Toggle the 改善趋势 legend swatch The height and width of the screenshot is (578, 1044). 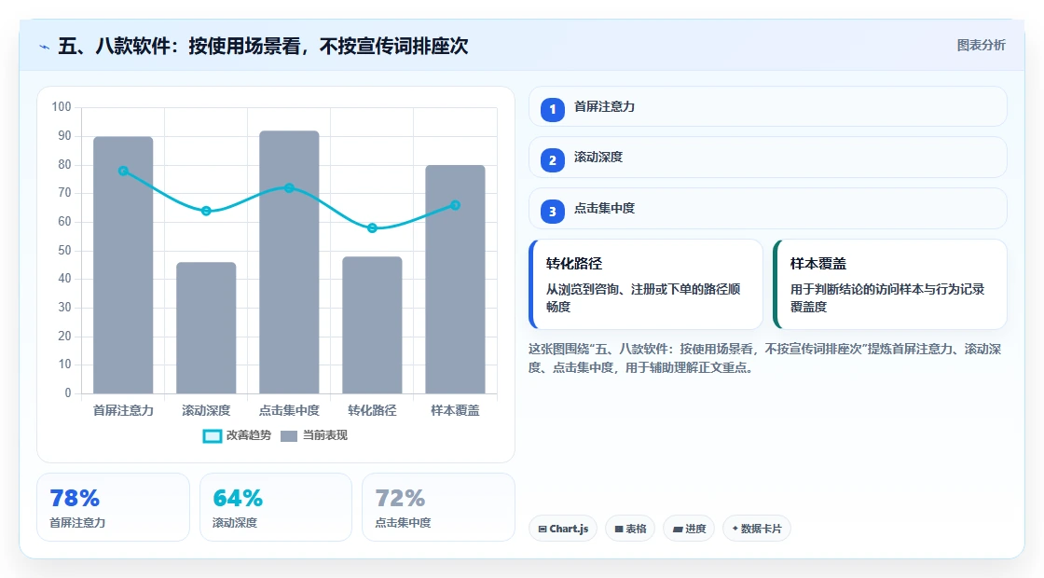pos(213,436)
